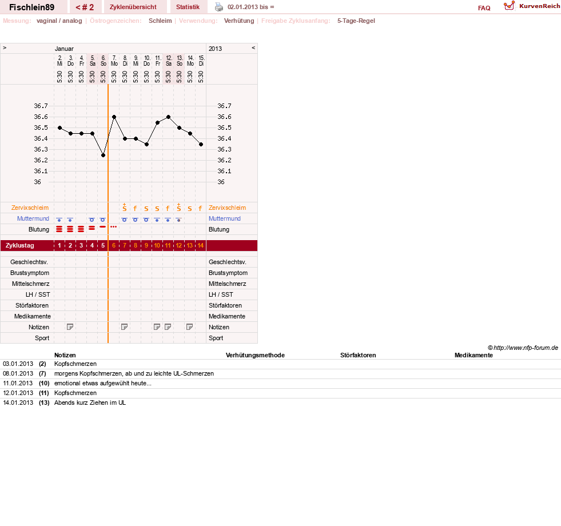Click the Muttermund symbol on cycle day 4
This screenshot has height=526, width=561.
(92, 220)
